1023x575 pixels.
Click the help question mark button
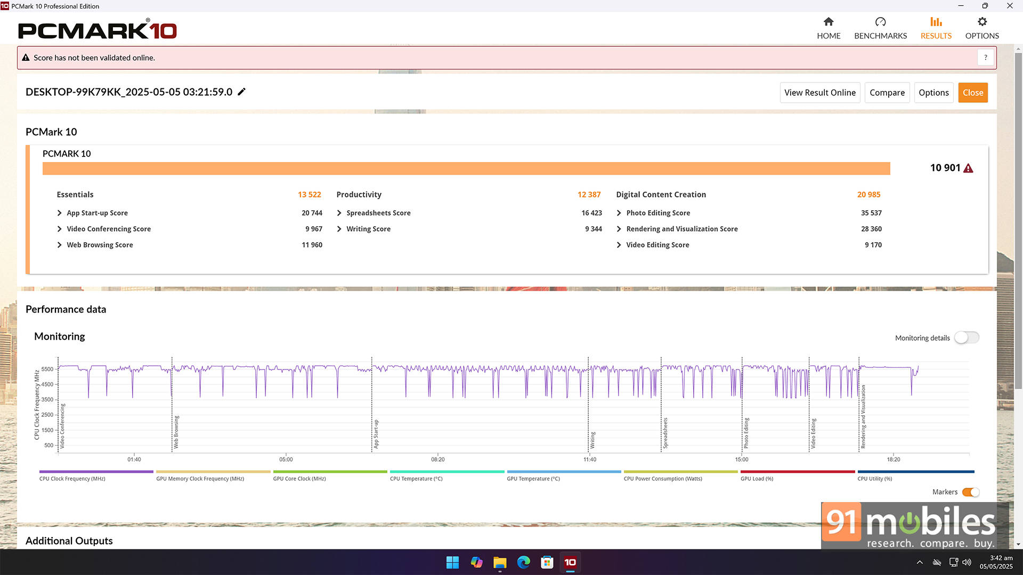pos(986,57)
